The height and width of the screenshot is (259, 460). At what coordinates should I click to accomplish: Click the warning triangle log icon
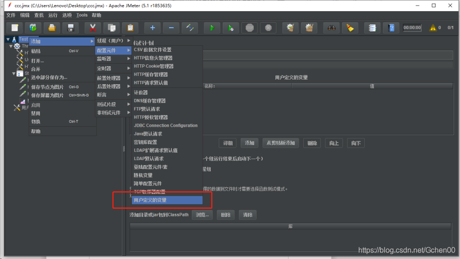(433, 28)
